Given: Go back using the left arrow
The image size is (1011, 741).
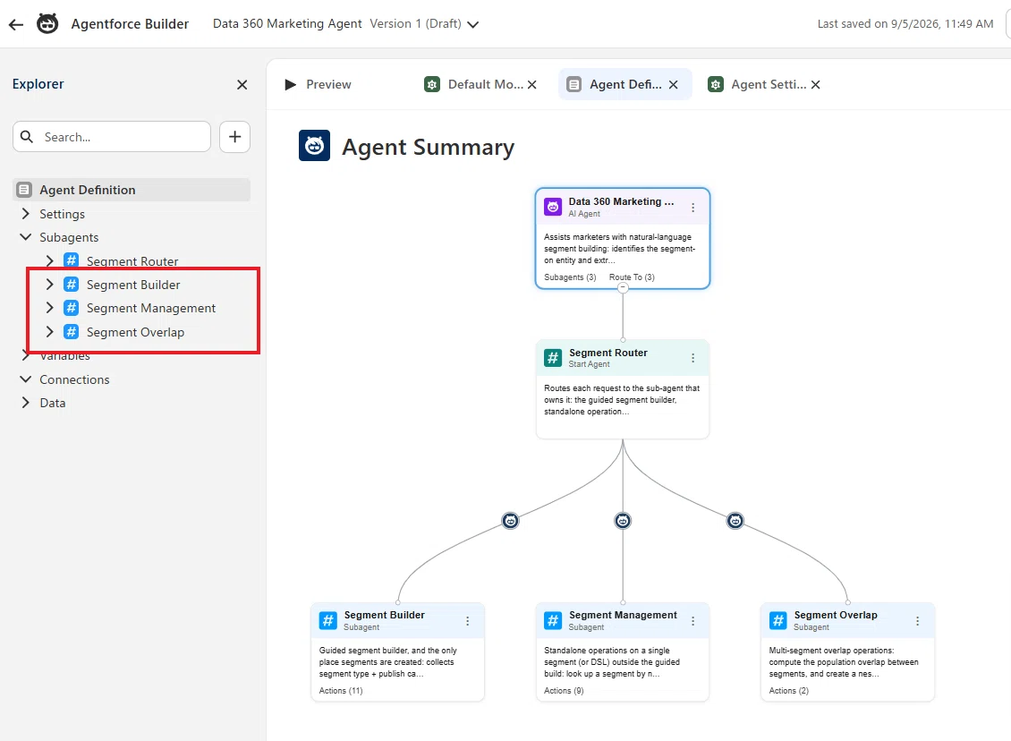Looking at the screenshot, I should coord(16,24).
